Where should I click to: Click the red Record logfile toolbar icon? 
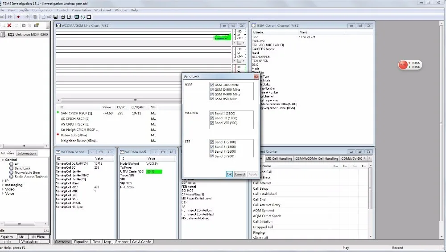coord(18,17)
